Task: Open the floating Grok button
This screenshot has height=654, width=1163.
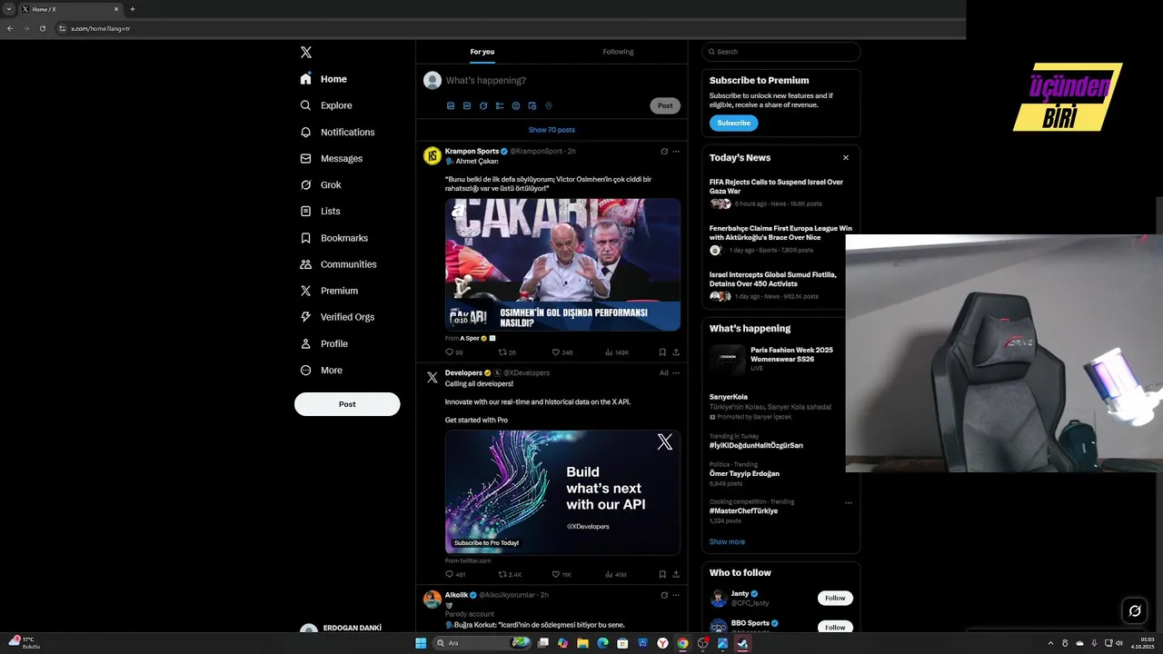Action: pos(1134,610)
